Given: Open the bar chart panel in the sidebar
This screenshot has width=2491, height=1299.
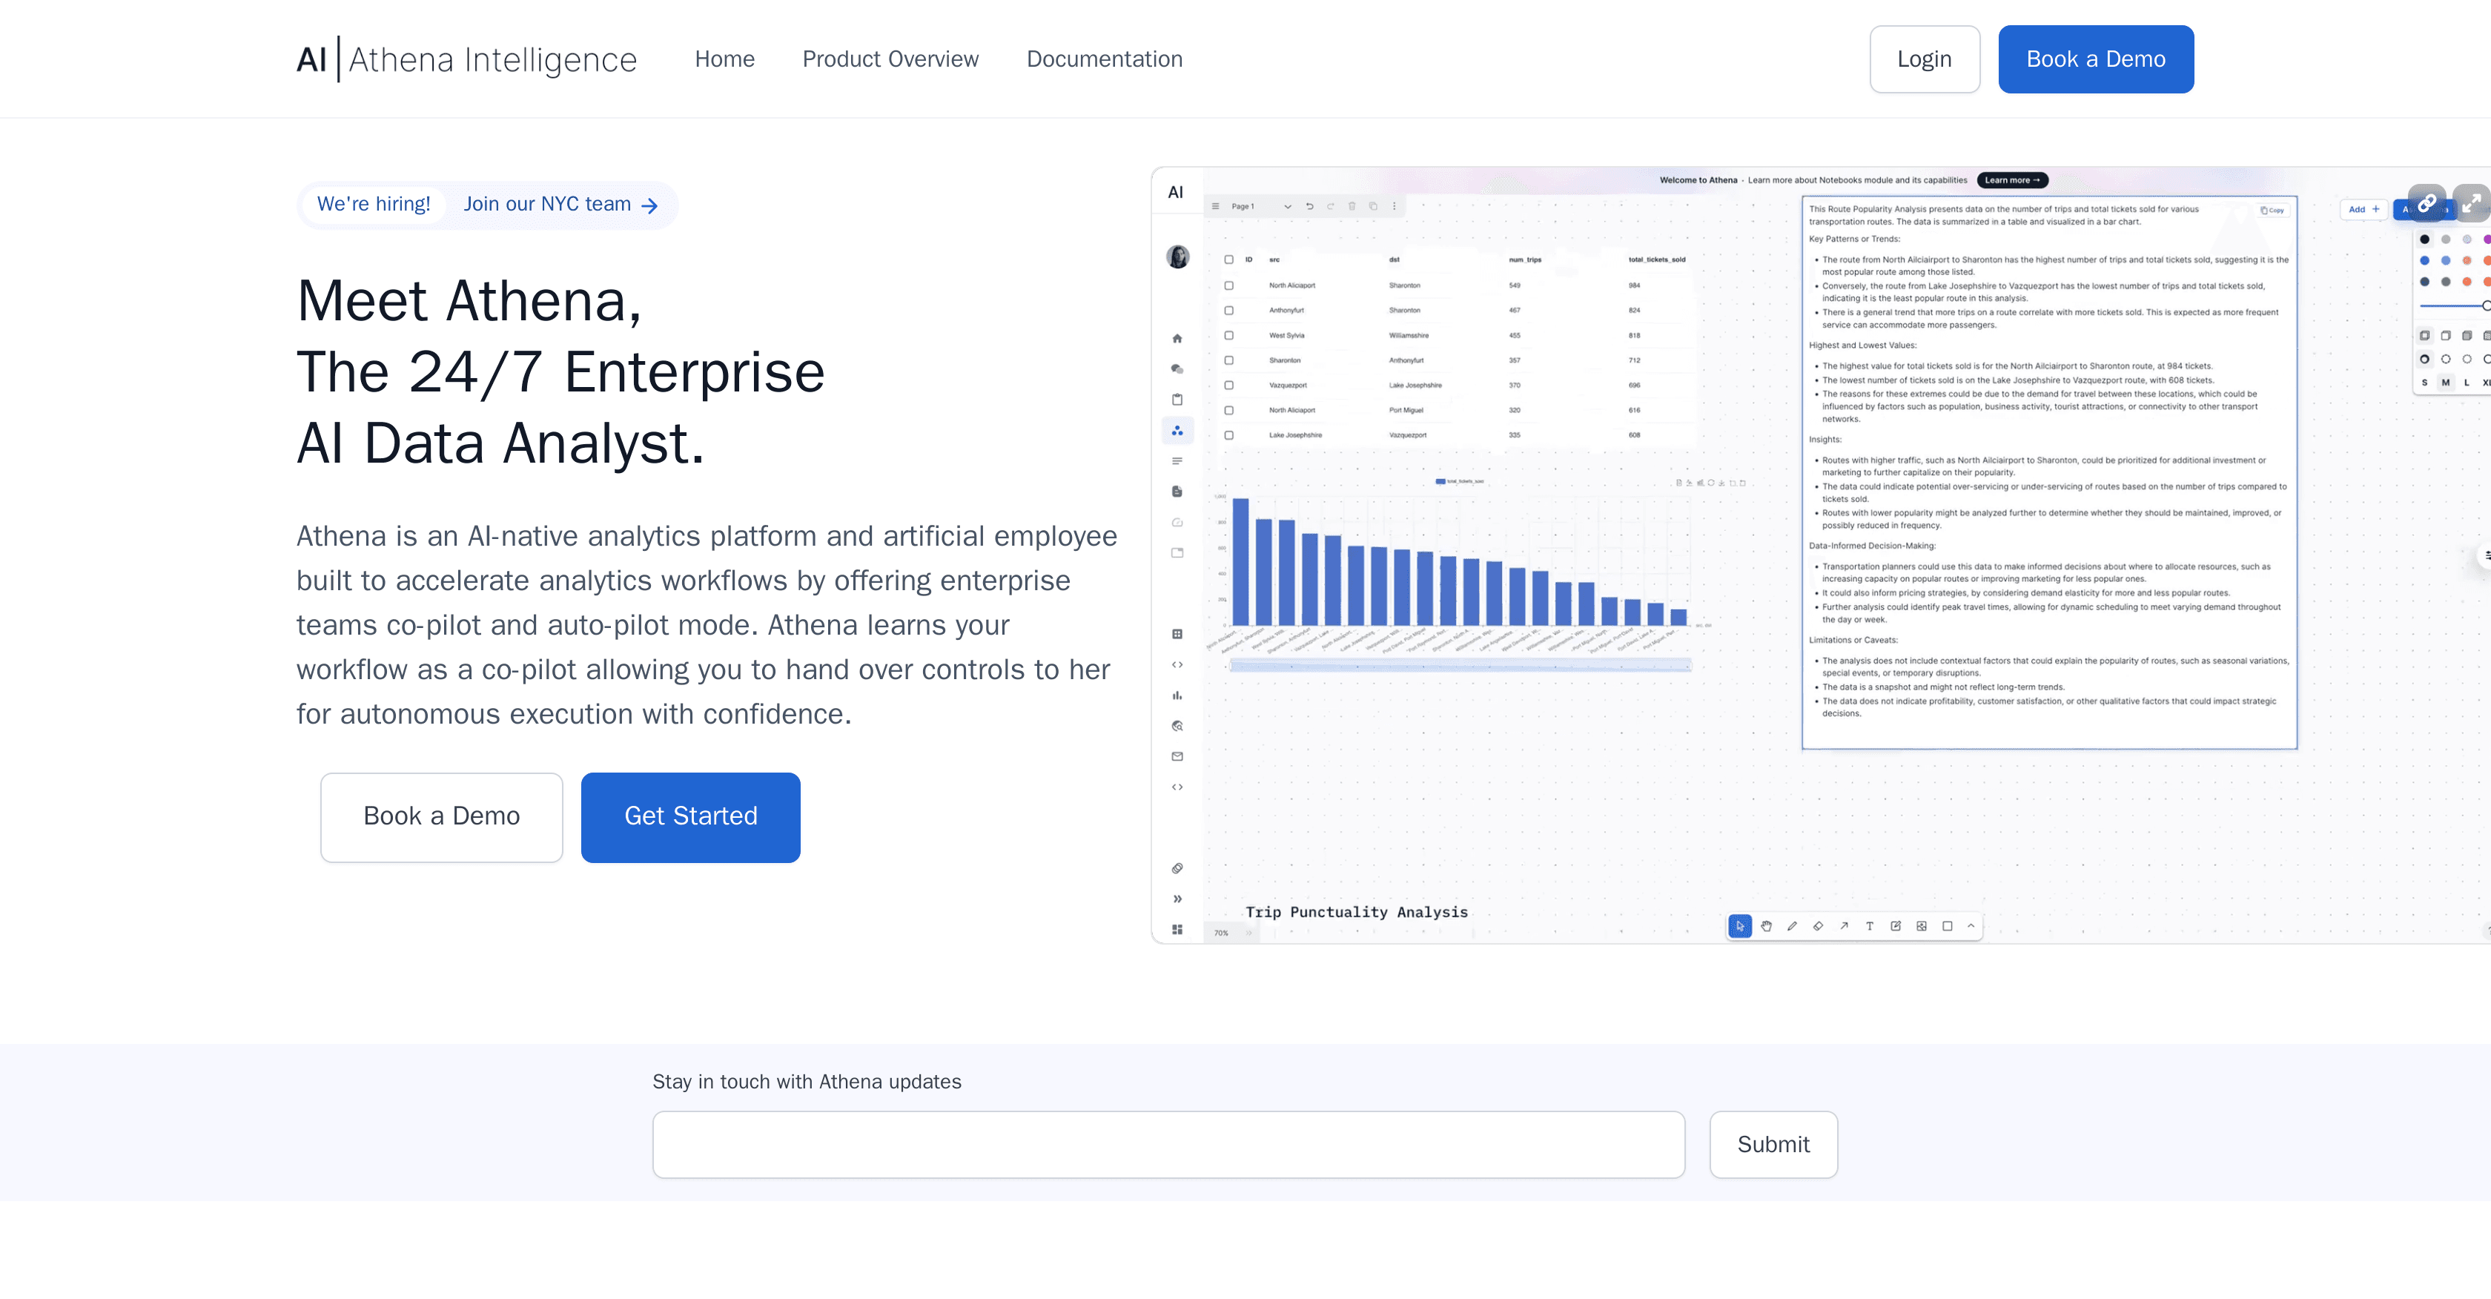Looking at the screenshot, I should [1178, 695].
